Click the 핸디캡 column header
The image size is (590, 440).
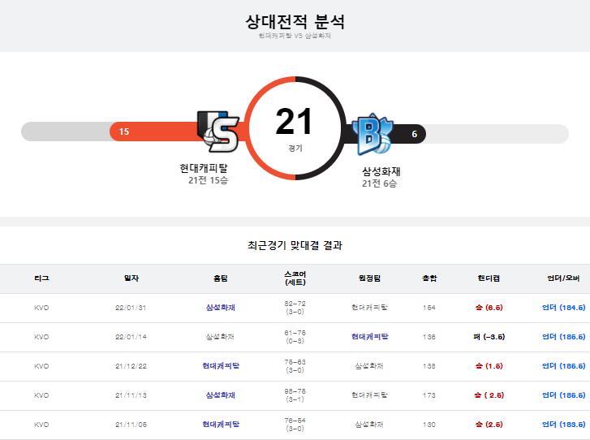489,278
